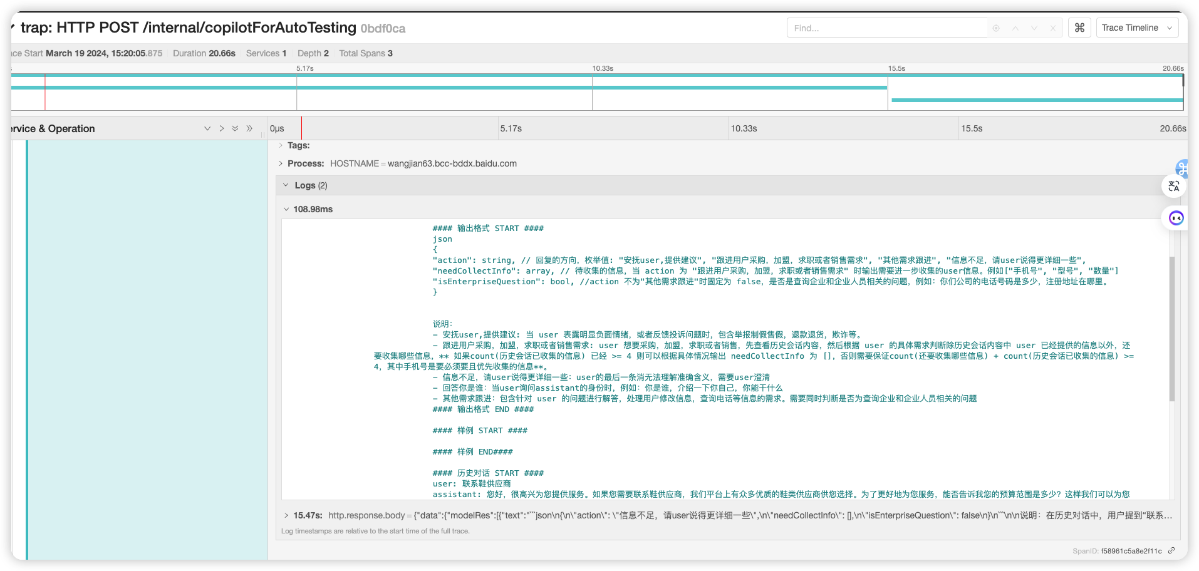Click the SpanID f58961c5a8e2f11c text
The image size is (1199, 571).
[x=1117, y=551]
